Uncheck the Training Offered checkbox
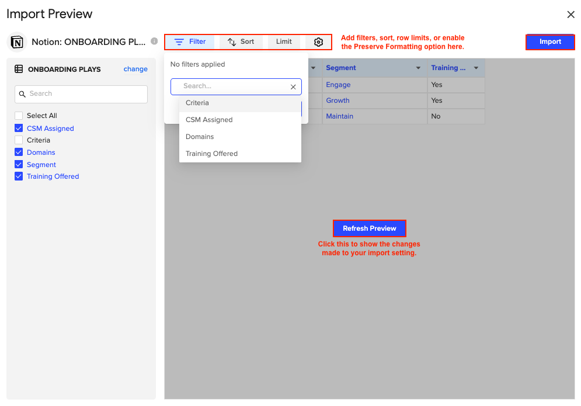This screenshot has width=581, height=406. point(19,176)
